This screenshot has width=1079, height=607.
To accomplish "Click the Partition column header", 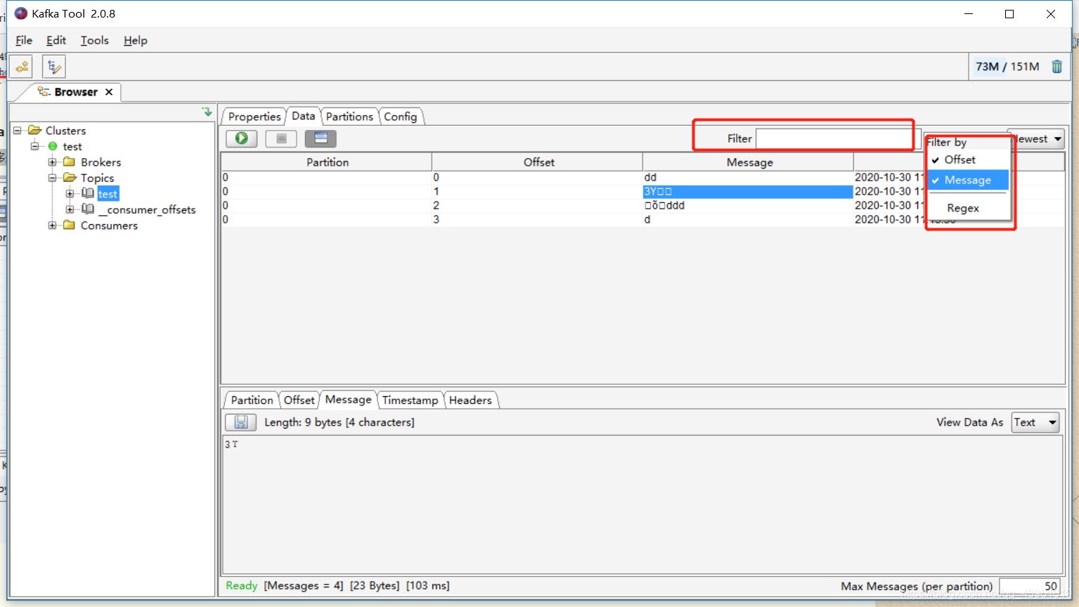I will [x=327, y=162].
